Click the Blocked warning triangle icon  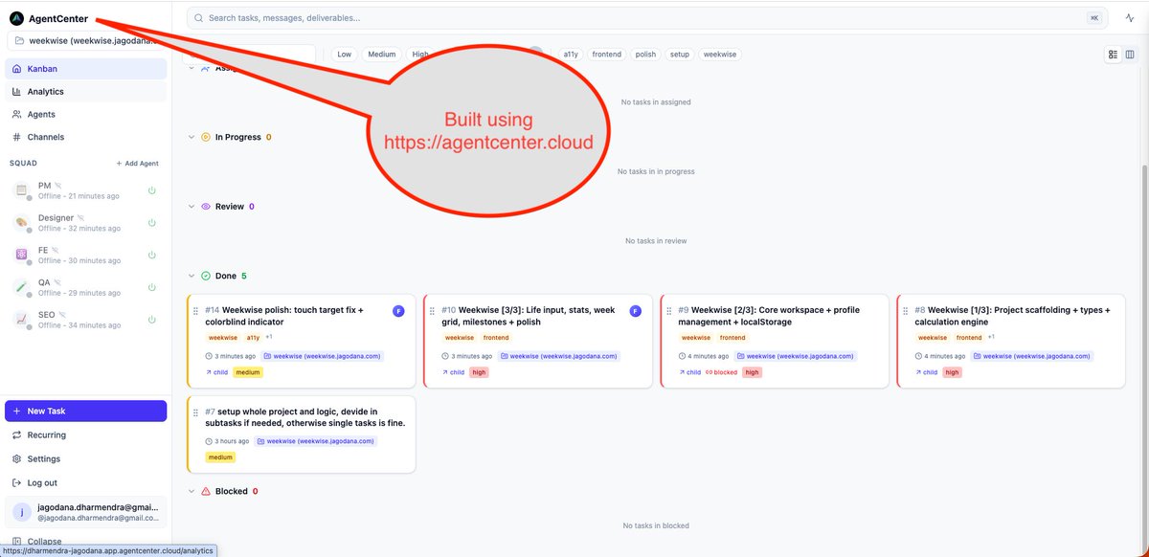(x=205, y=491)
